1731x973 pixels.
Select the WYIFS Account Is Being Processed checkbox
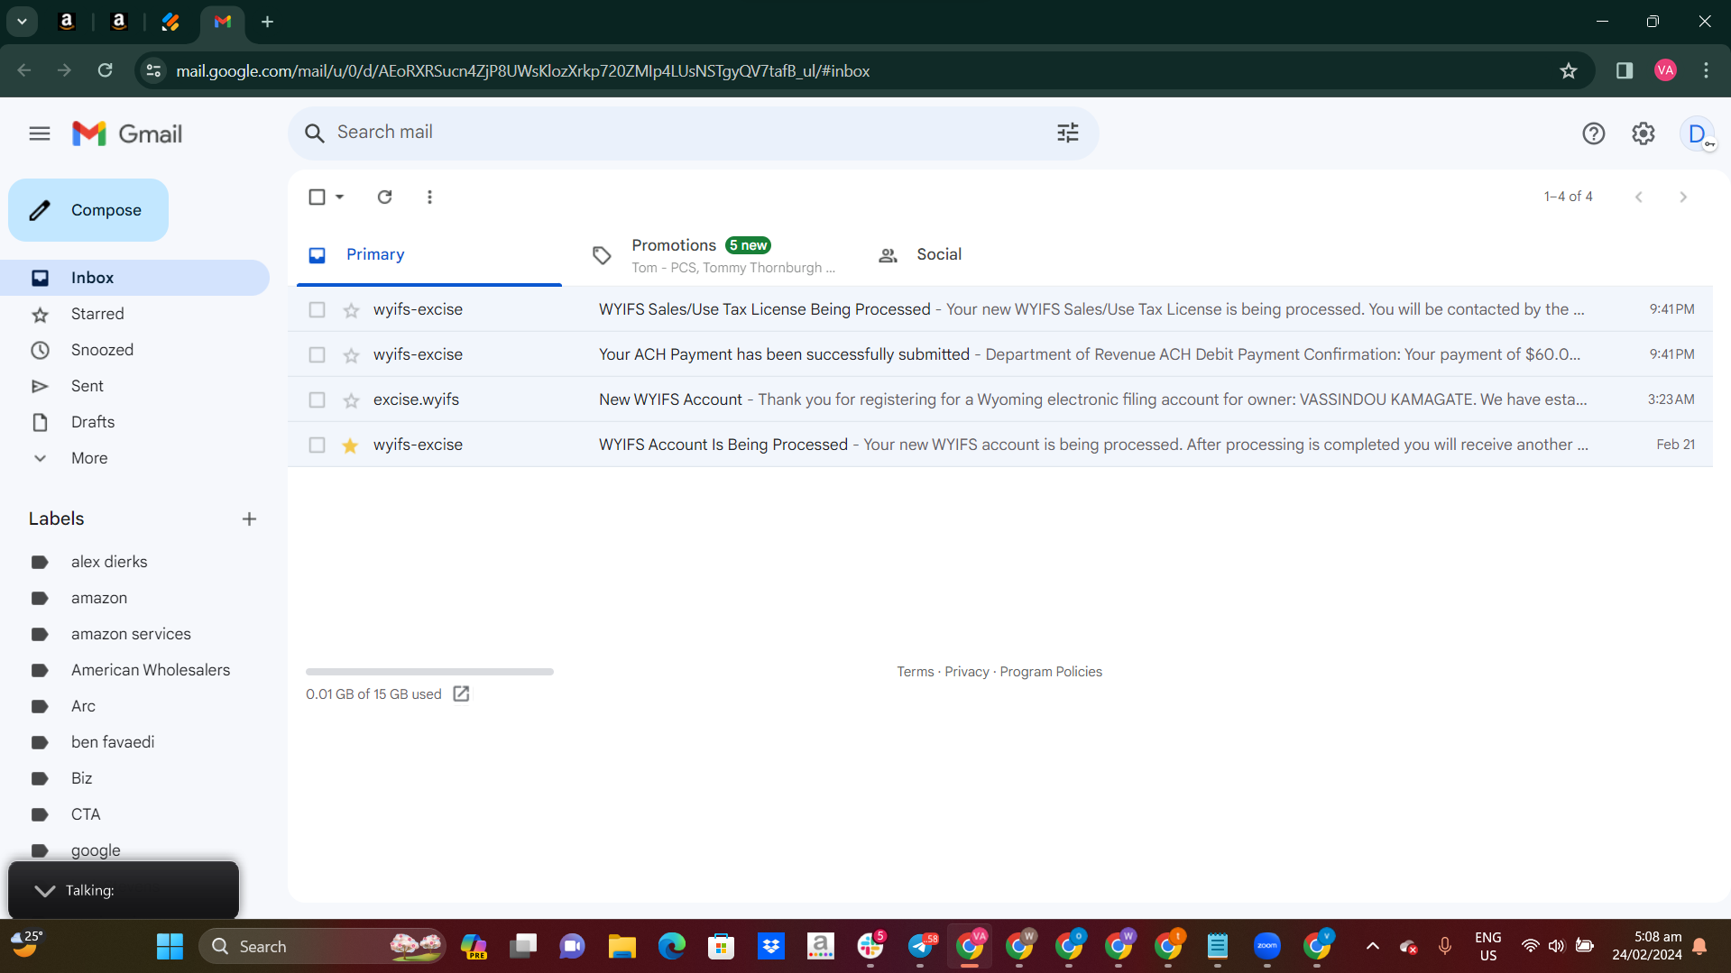pyautogui.click(x=317, y=445)
